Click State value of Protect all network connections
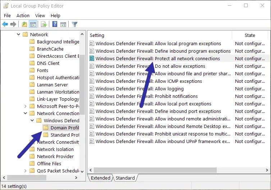This screenshot has width=271, height=190. pyautogui.click(x=250, y=59)
